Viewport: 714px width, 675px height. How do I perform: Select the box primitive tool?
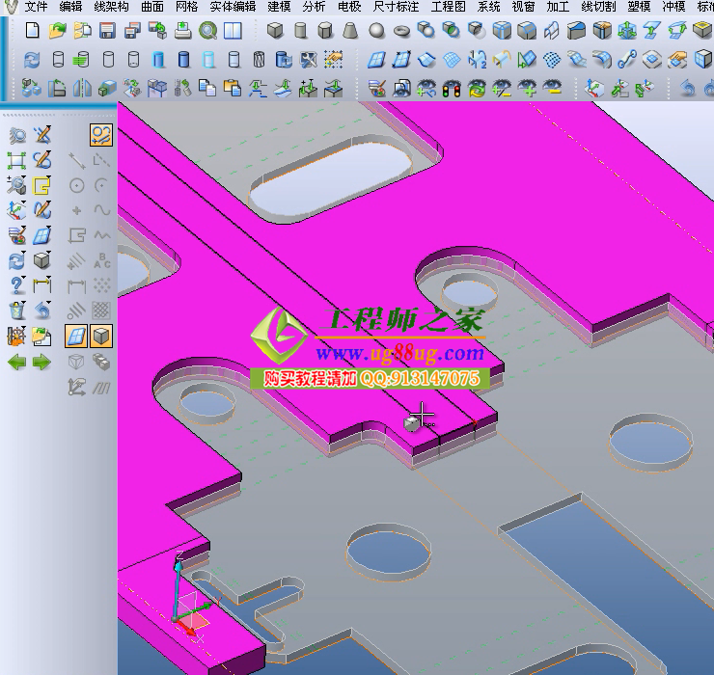[x=276, y=31]
